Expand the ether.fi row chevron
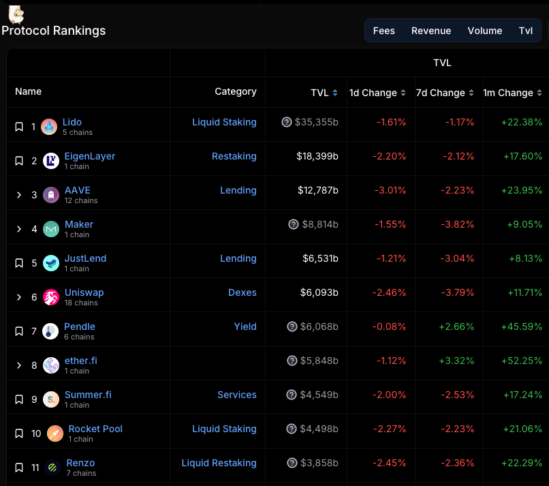 point(19,365)
